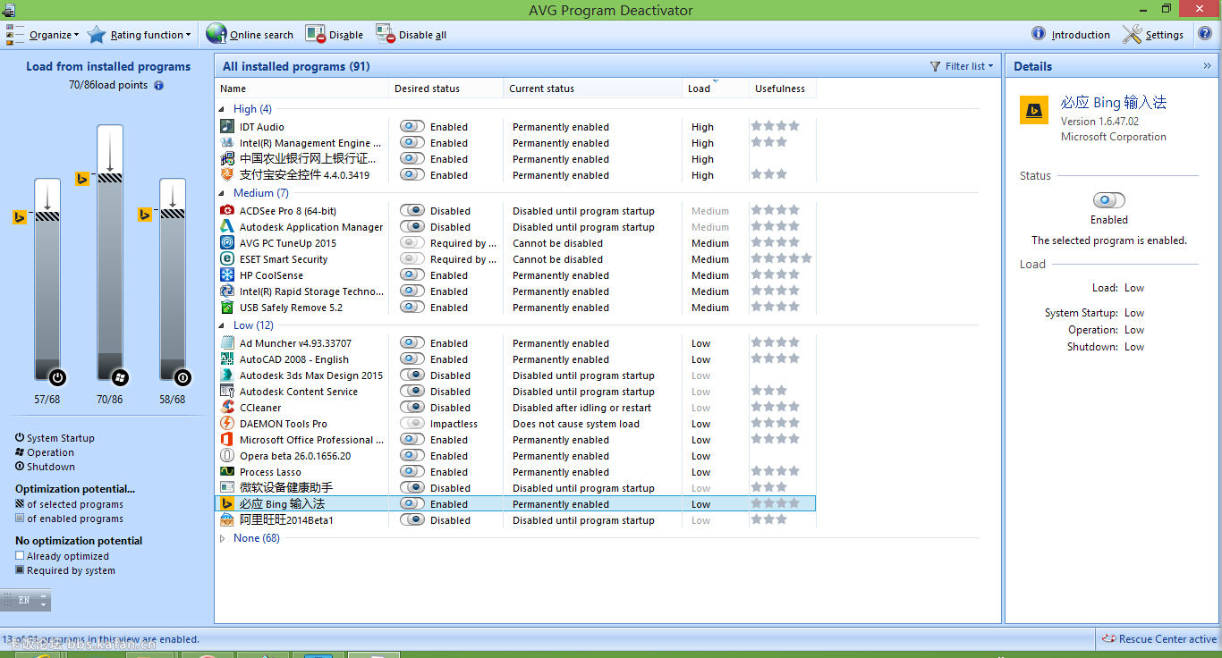
Task: Rate IDT Audio usefulness stars
Action: coord(775,126)
